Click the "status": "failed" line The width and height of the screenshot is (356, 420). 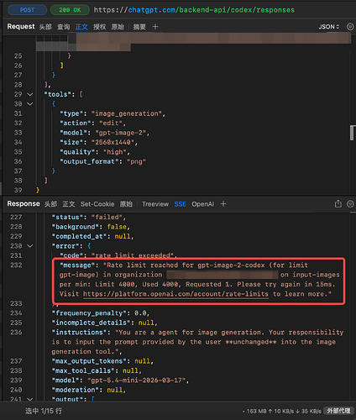89,218
